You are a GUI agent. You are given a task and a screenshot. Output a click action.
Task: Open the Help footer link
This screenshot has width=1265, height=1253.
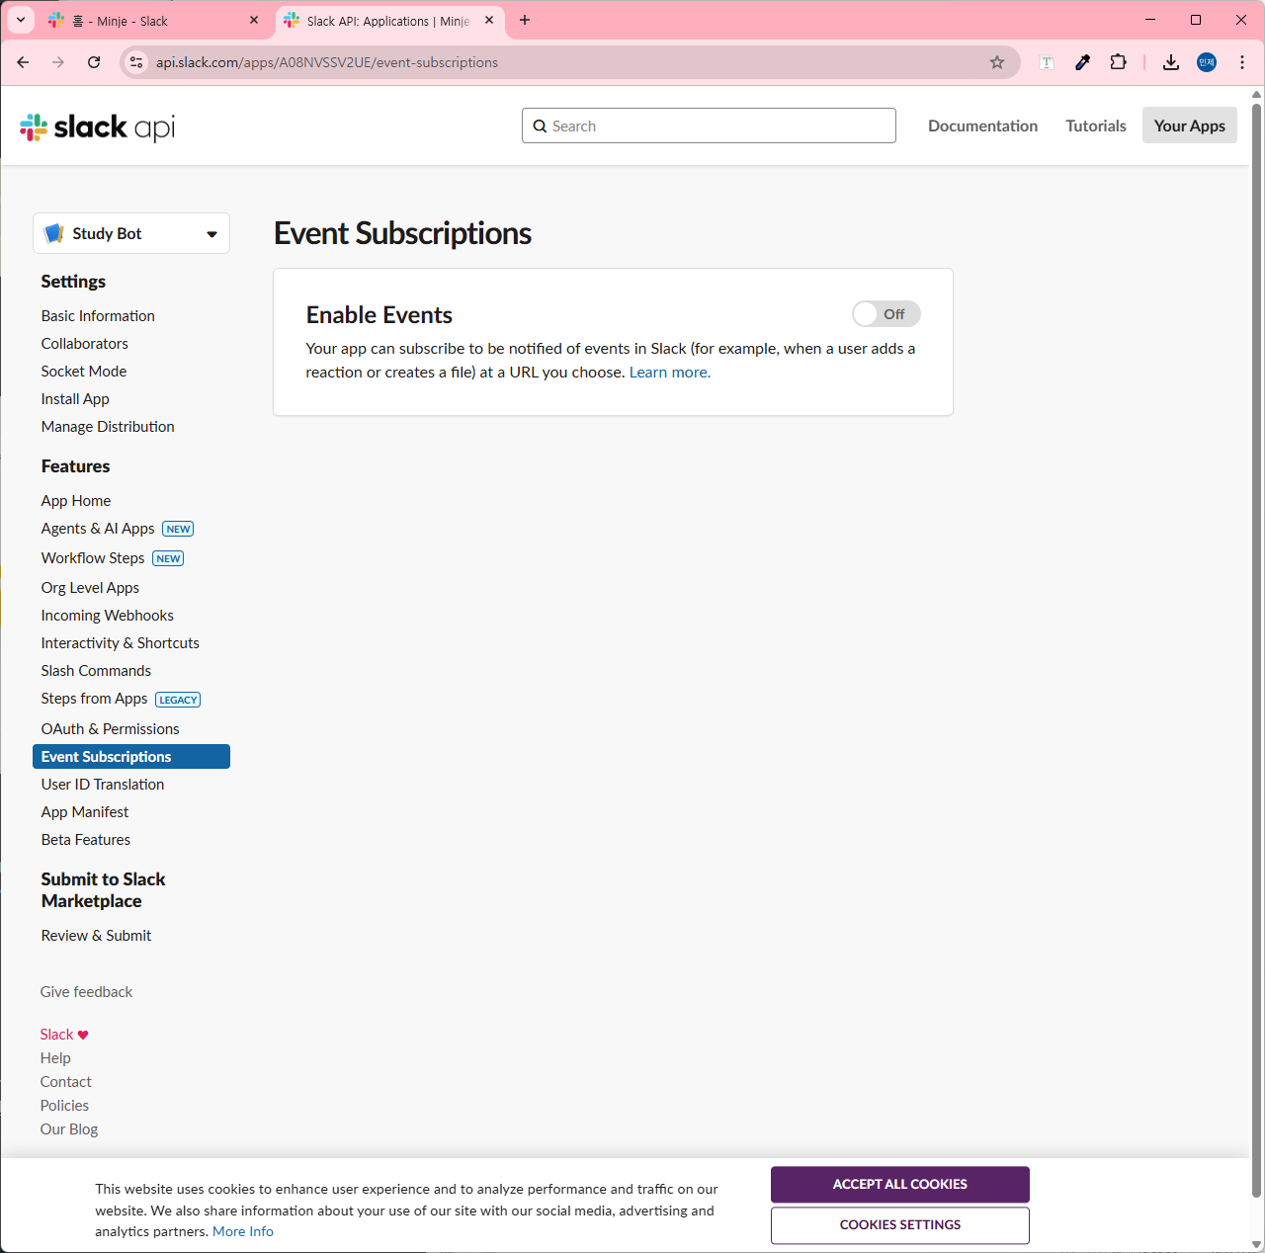[55, 1058]
